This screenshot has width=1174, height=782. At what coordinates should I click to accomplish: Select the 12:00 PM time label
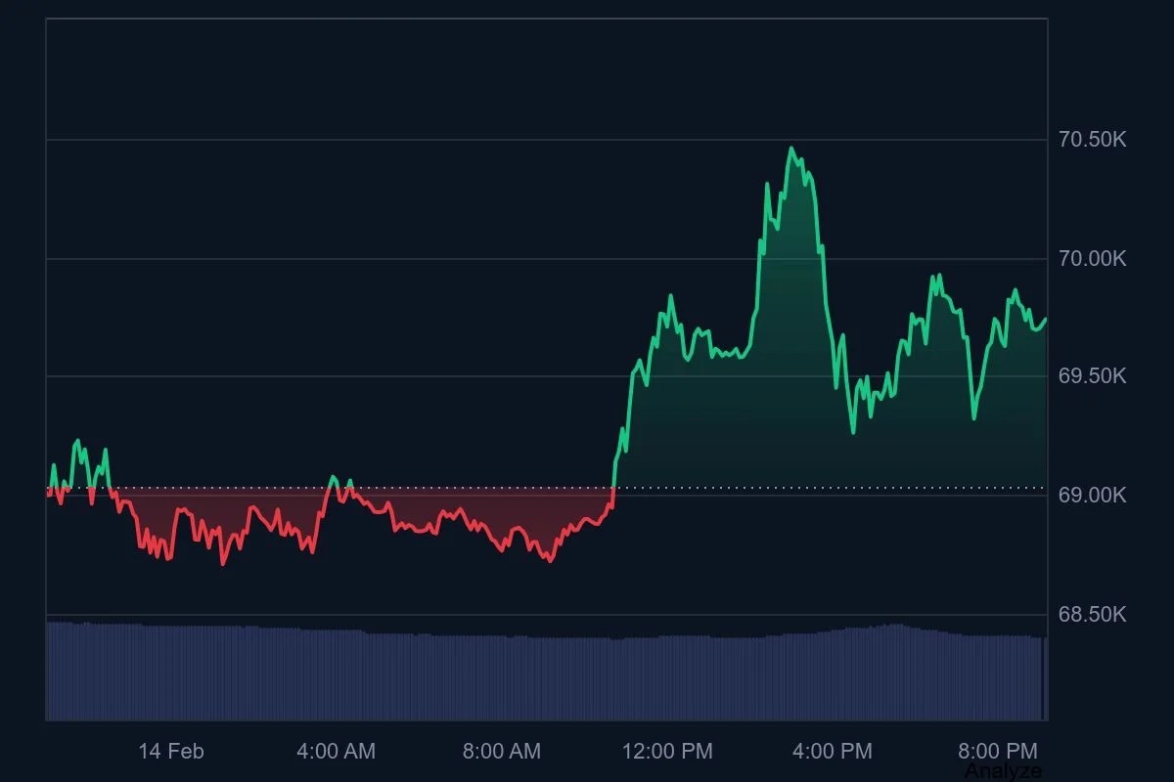(667, 751)
